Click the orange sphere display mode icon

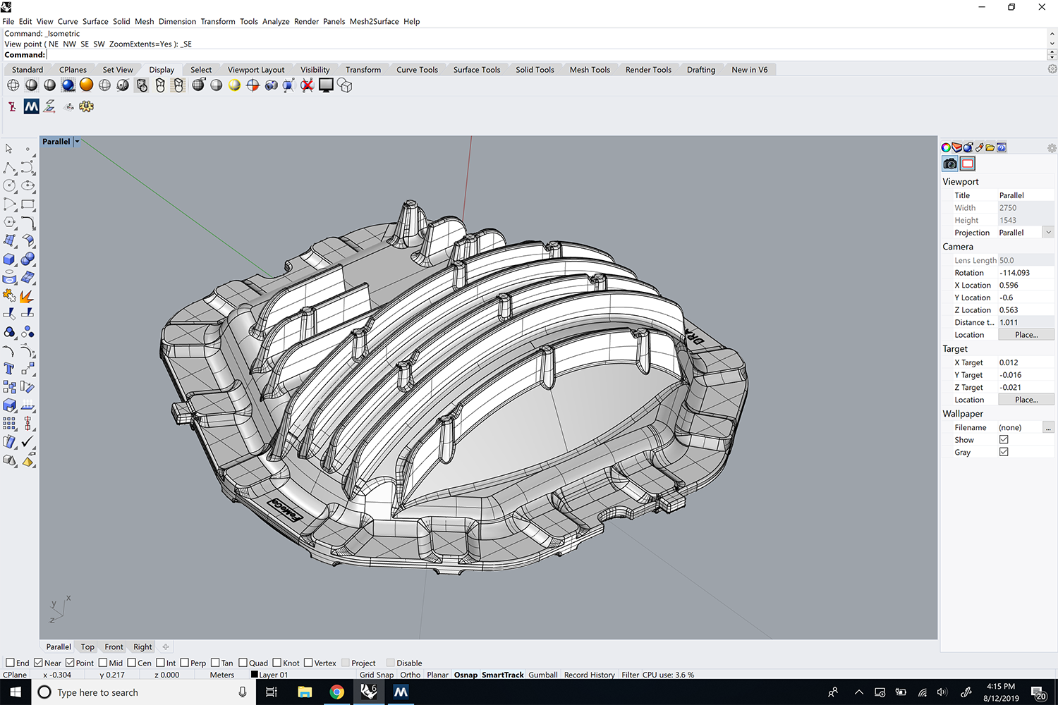click(86, 85)
